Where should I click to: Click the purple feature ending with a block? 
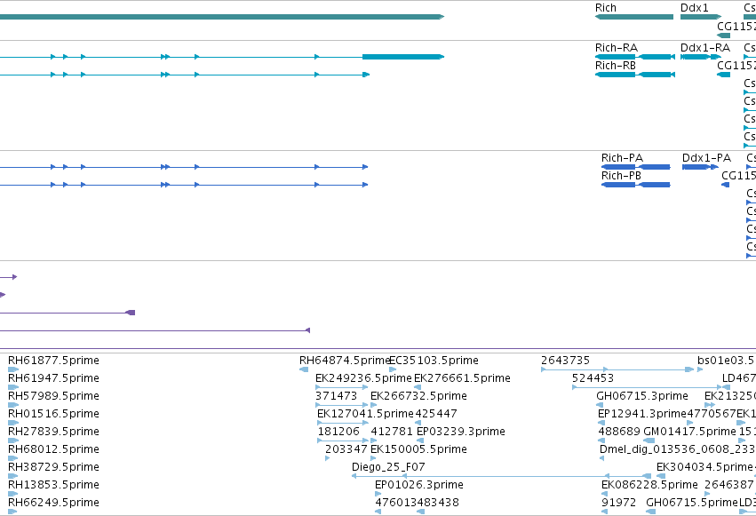coord(68,313)
